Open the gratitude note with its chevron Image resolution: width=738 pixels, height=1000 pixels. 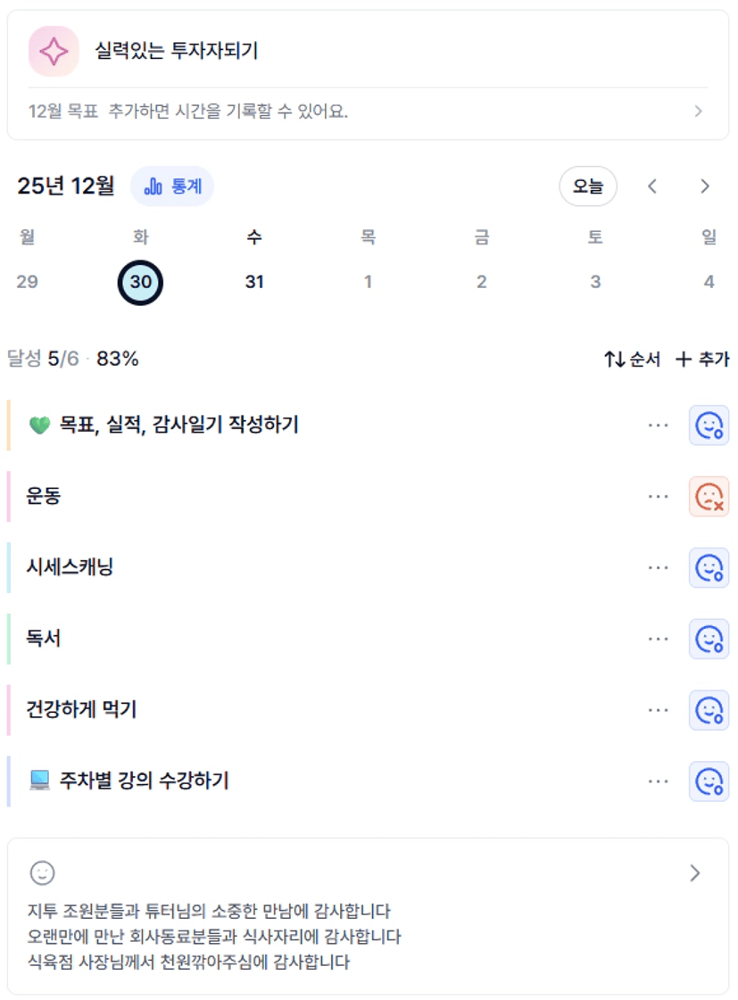(x=695, y=873)
